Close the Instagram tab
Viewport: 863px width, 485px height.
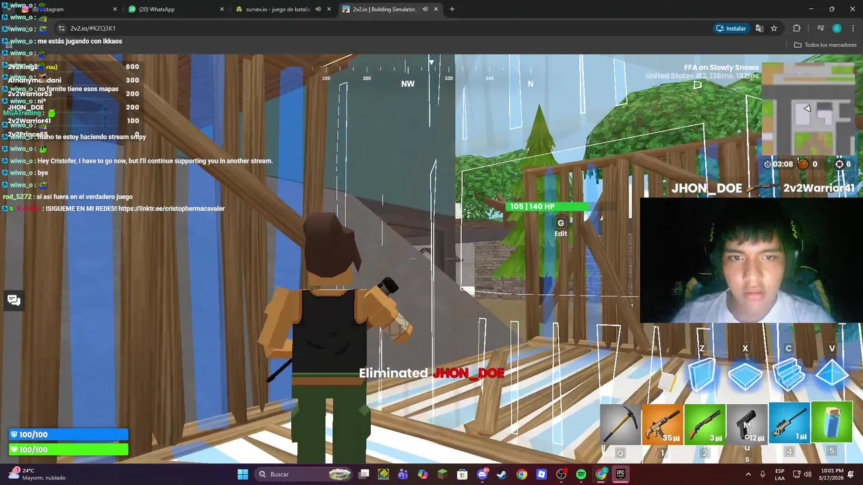[115, 9]
